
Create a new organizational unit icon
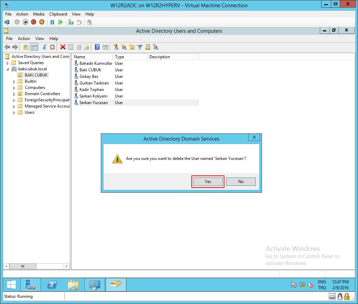point(132,47)
